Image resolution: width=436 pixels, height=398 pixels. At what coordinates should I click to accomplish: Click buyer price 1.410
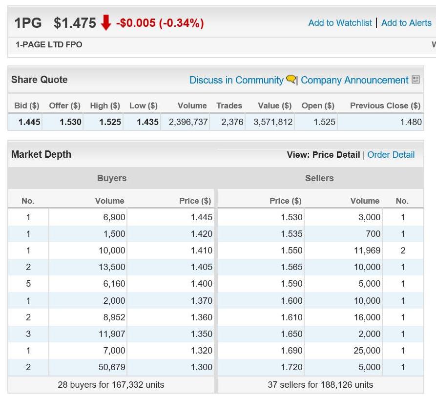[201, 251]
